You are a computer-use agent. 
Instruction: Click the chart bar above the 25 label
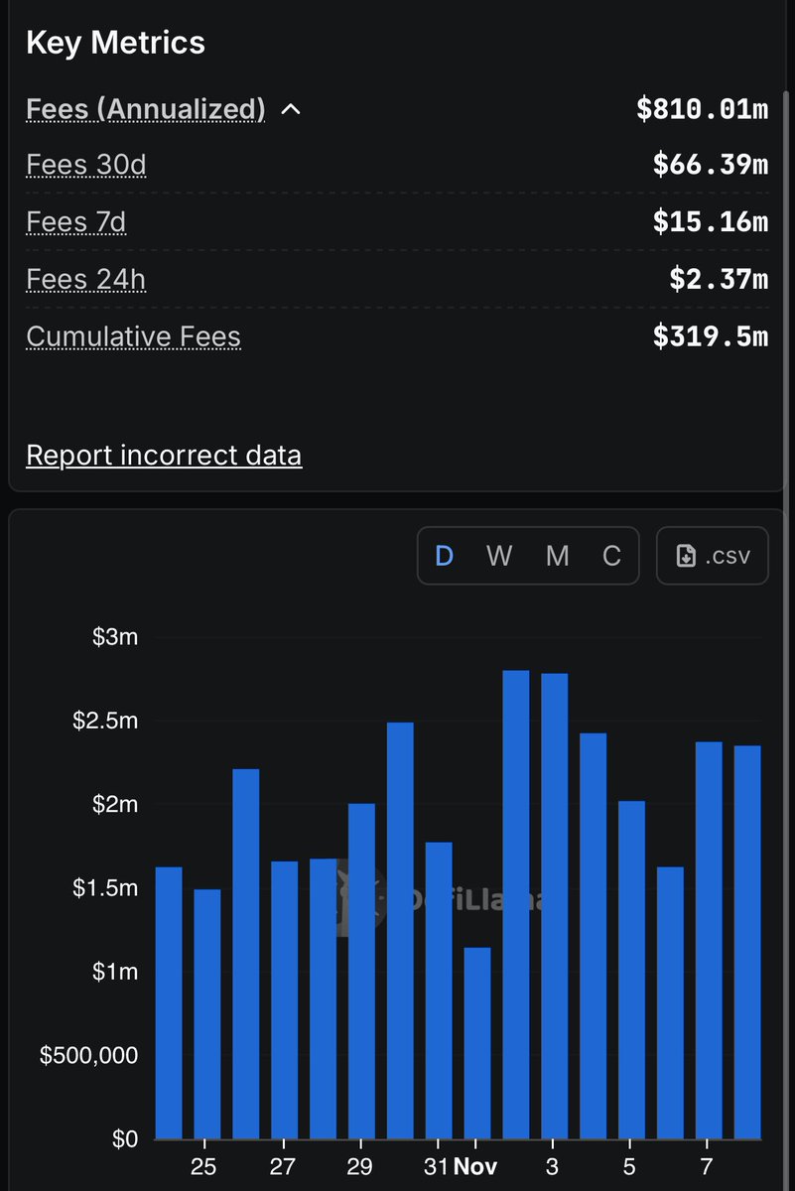pos(207,1013)
